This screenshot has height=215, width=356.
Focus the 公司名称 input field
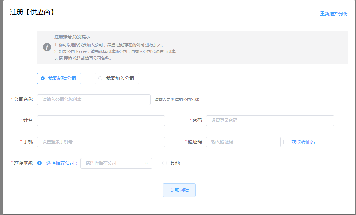93,100
